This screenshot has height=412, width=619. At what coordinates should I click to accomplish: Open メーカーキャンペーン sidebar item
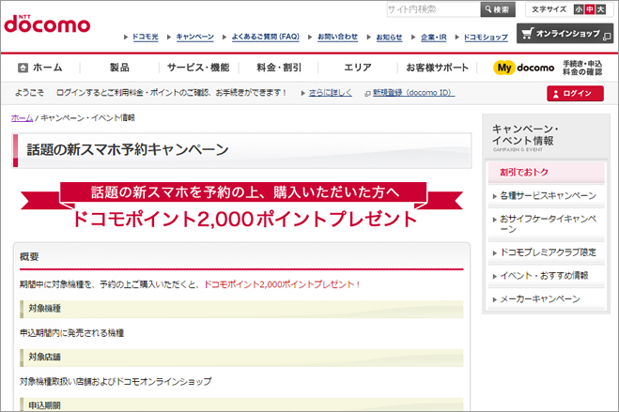(x=547, y=299)
